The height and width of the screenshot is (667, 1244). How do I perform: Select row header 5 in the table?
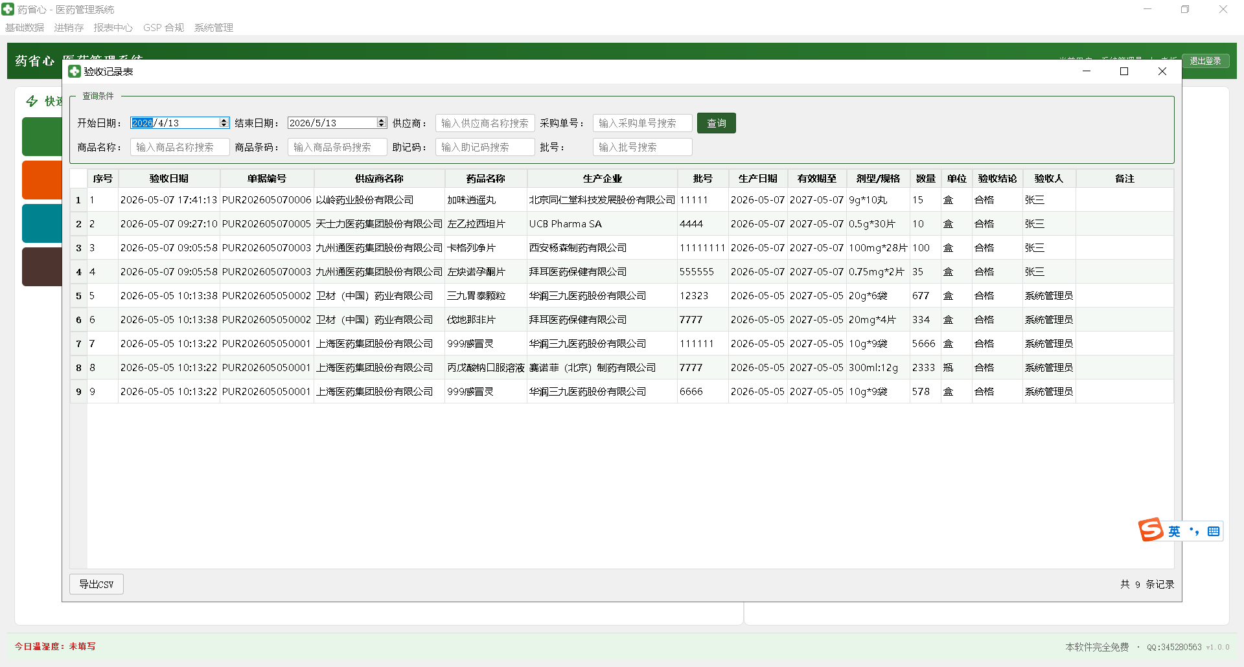pos(78,296)
